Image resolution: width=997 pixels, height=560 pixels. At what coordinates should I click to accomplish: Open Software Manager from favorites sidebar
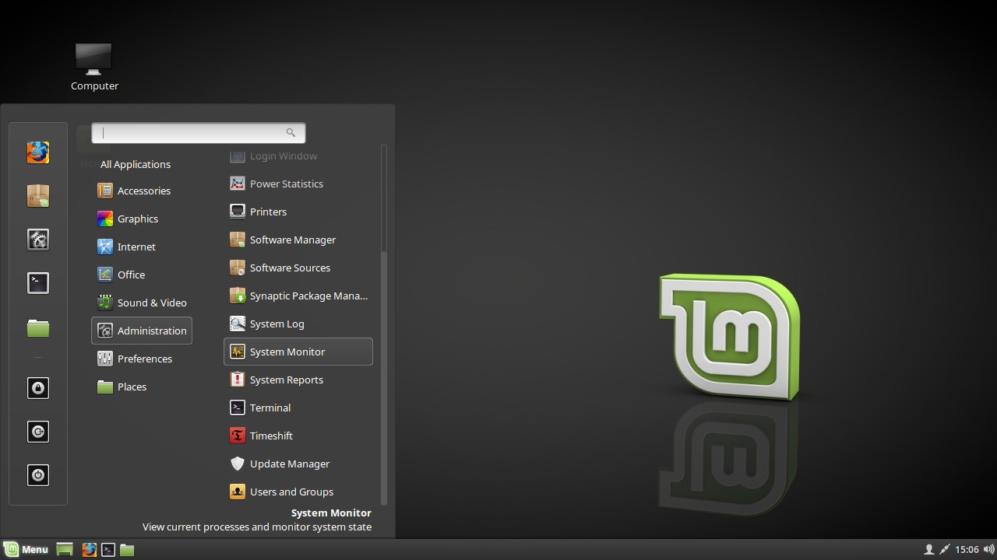pyautogui.click(x=38, y=196)
